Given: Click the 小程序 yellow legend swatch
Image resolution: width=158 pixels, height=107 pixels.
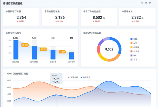Looking at the screenshot, I should pos(131,47).
